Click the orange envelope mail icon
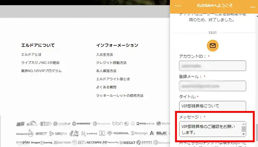Screen dimensions: 258x147 point(213,46)
